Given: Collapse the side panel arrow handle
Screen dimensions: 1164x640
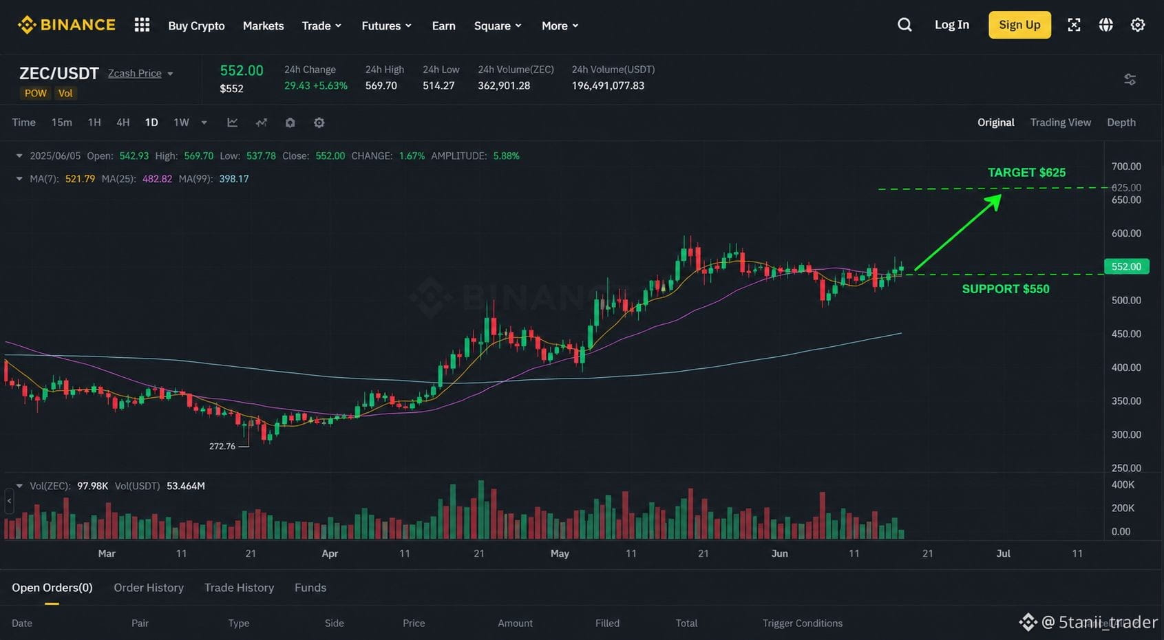Looking at the screenshot, I should click(x=9, y=501).
